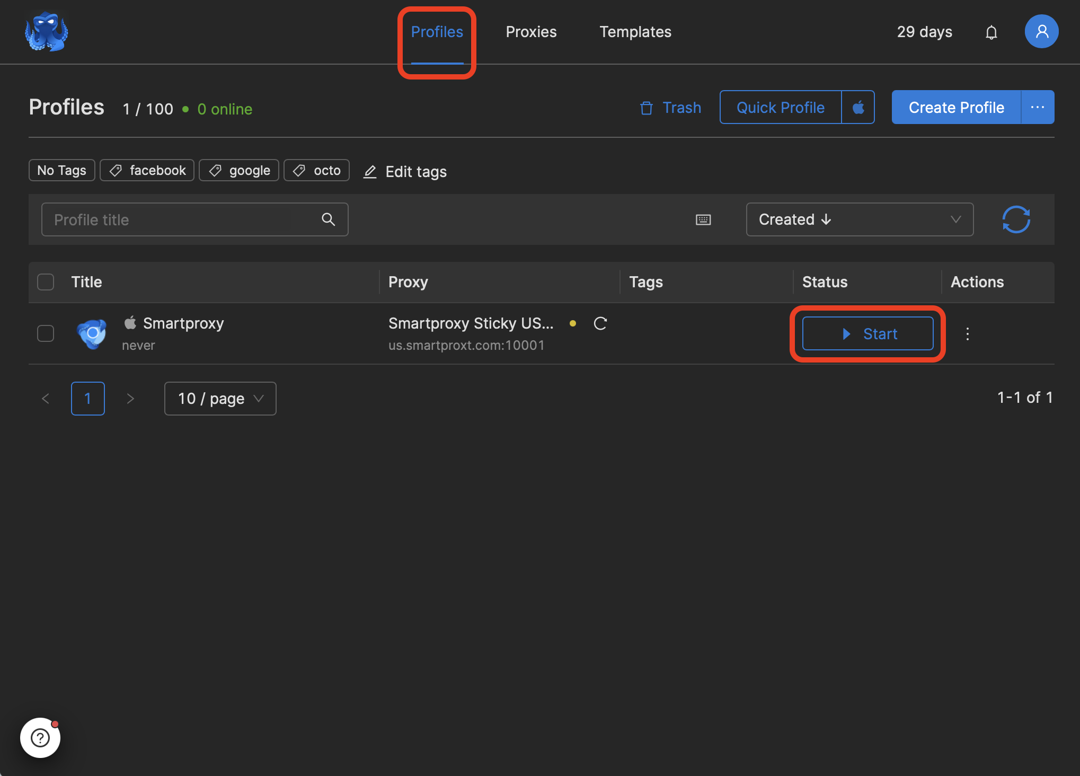
Task: Focus the Profile title search field
Action: click(195, 219)
